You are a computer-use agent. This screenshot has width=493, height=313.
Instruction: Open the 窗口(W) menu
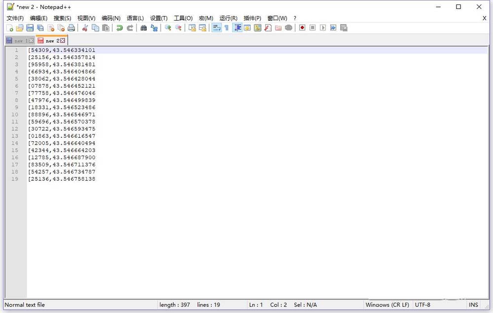277,18
